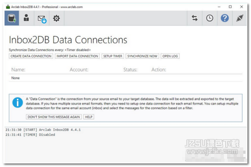Click the Action: column header
The height and width of the screenshot is (167, 251).
159,70
